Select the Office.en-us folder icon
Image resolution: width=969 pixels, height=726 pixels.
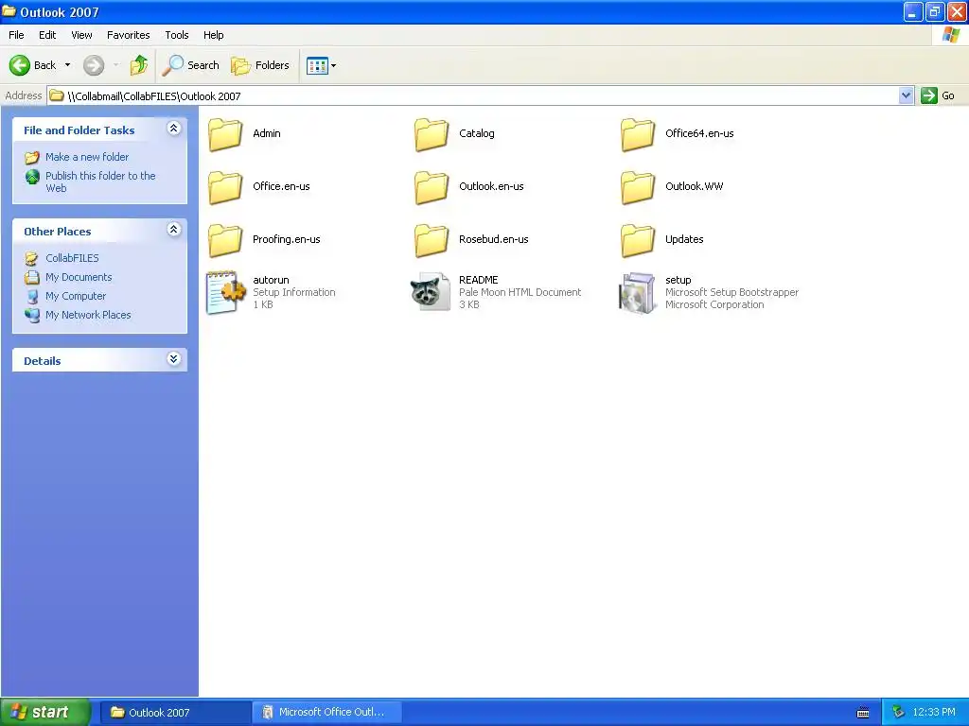click(225, 187)
